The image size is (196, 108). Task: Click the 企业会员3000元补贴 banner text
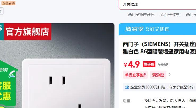162,87
